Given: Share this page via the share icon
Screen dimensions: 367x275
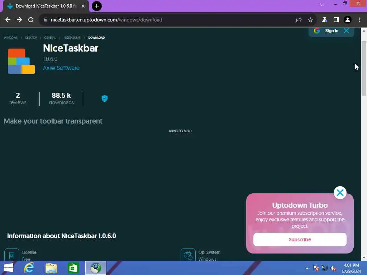Looking at the screenshot, I should tap(299, 20).
